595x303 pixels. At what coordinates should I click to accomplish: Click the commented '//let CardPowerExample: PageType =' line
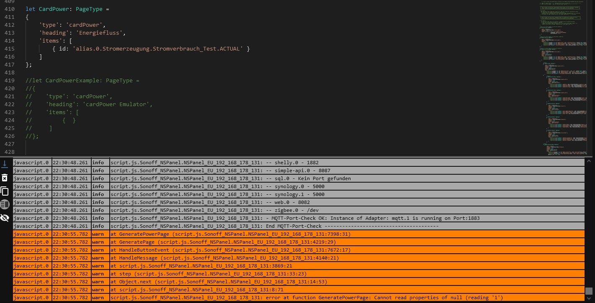tap(82, 80)
